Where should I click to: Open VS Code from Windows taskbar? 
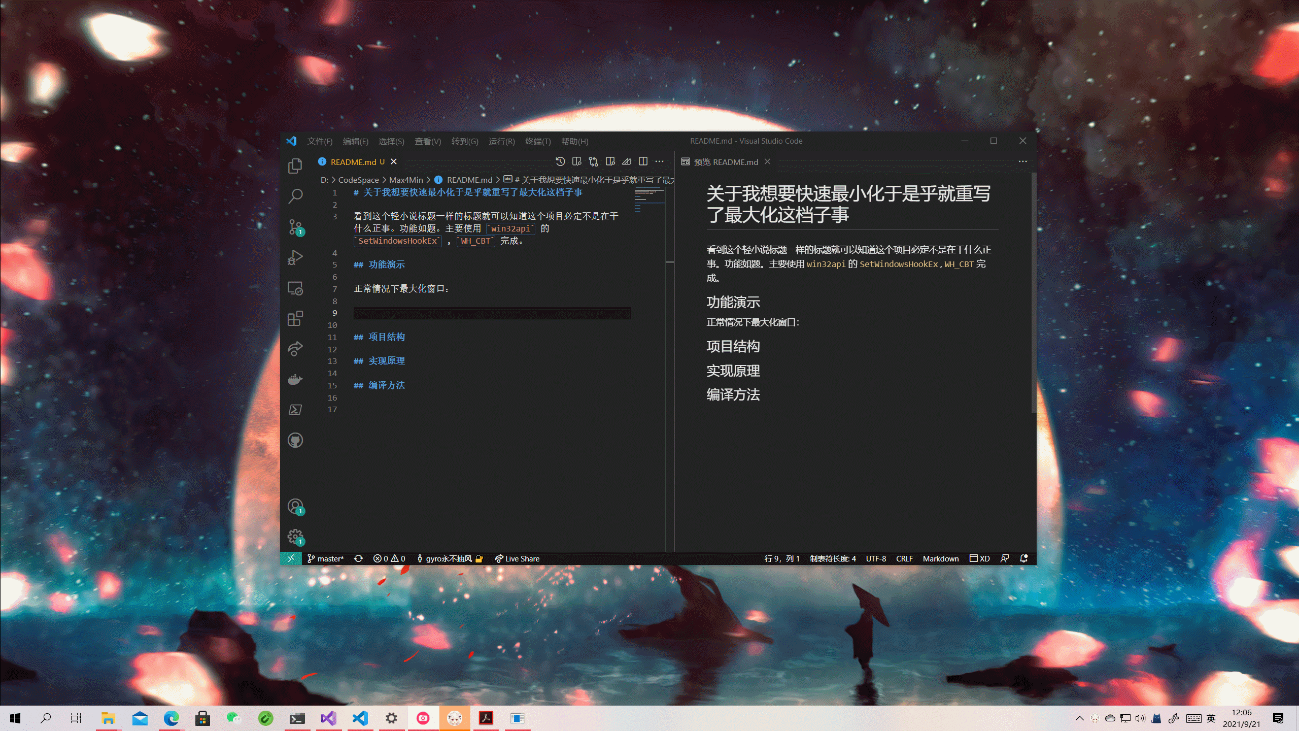[x=360, y=718]
